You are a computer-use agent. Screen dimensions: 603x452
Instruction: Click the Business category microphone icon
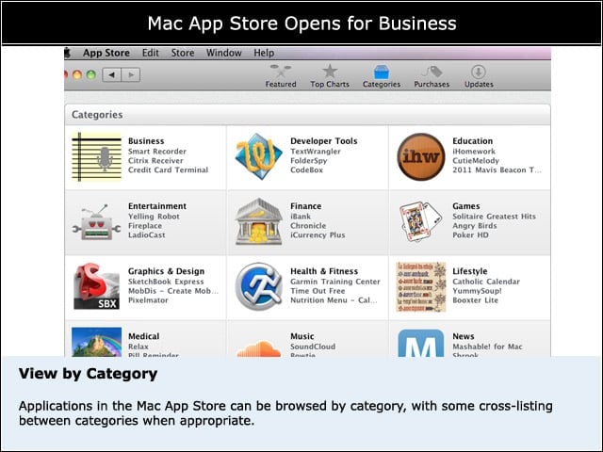point(96,157)
